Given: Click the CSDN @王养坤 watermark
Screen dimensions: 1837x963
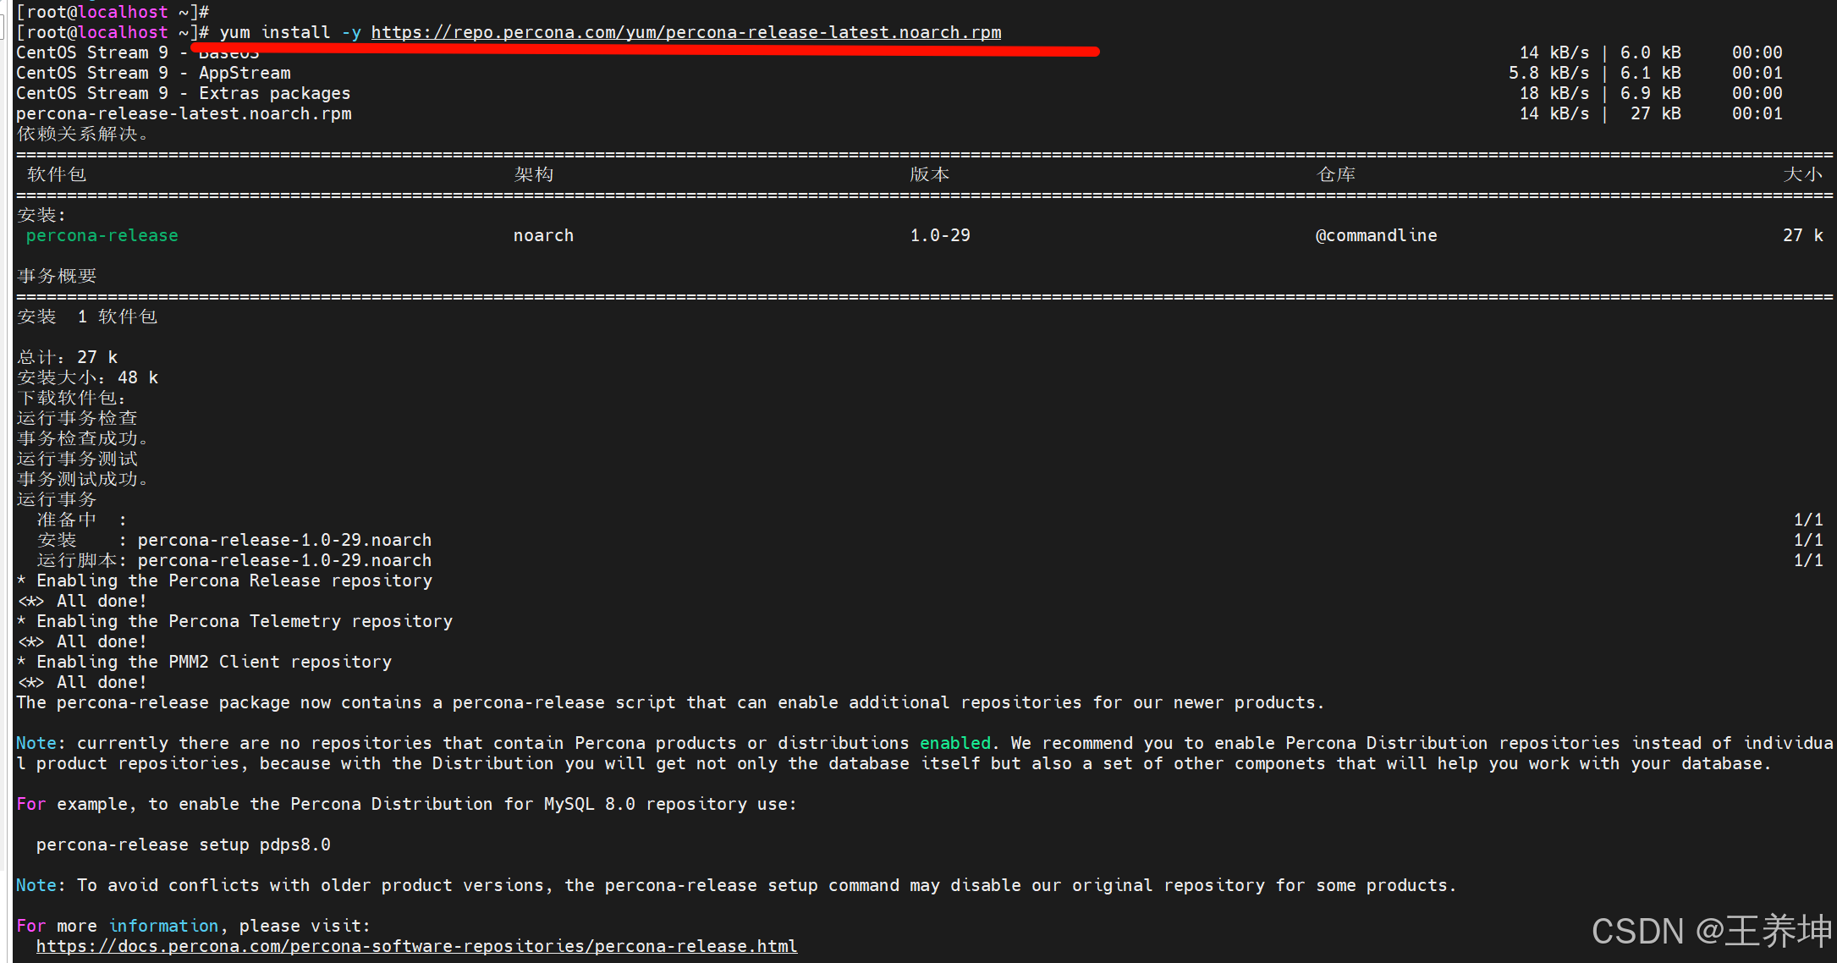Looking at the screenshot, I should click(1710, 931).
